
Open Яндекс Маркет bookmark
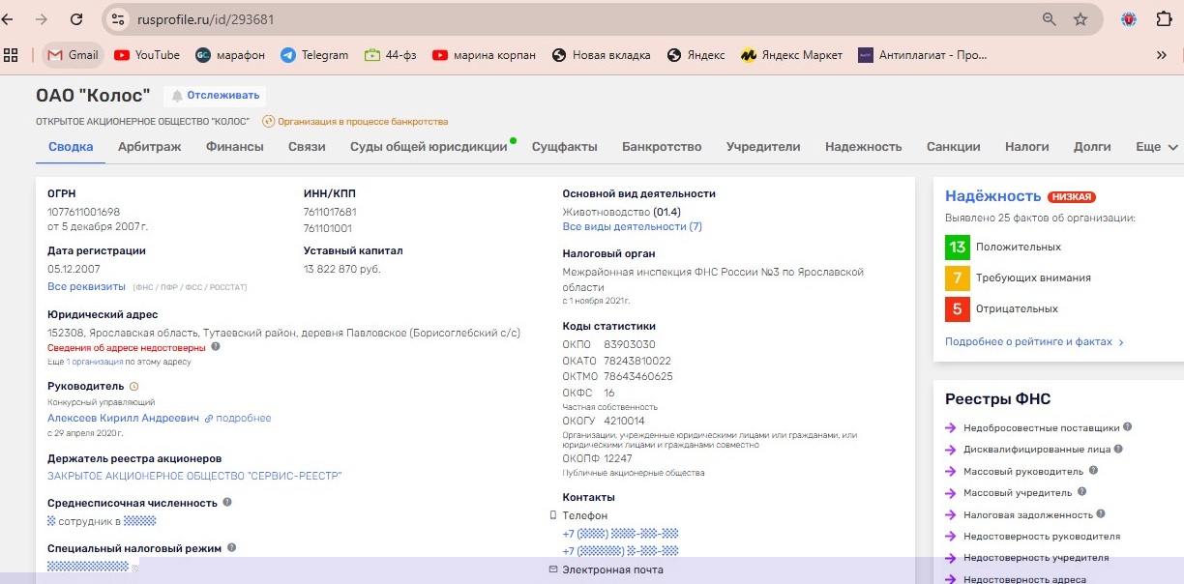coord(792,55)
